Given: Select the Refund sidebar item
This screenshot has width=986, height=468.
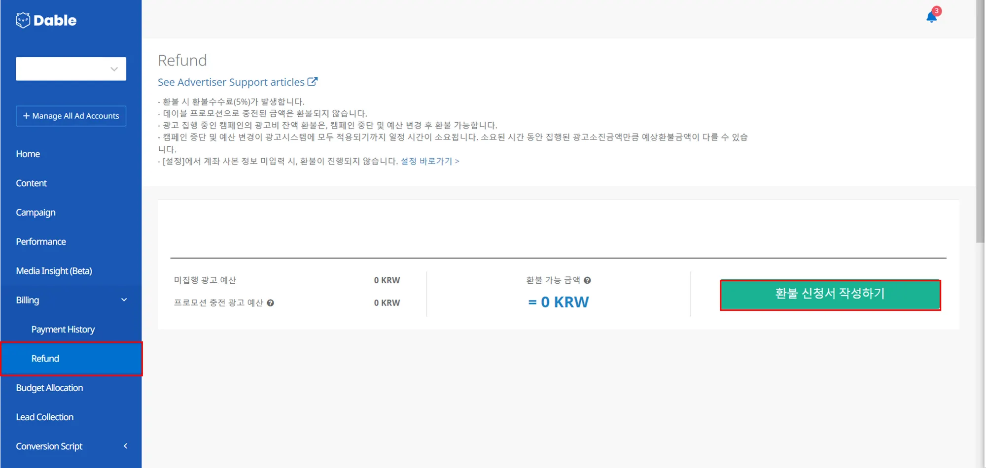Looking at the screenshot, I should point(45,359).
